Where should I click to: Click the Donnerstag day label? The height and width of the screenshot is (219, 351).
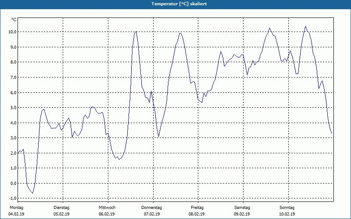pyautogui.click(x=151, y=208)
